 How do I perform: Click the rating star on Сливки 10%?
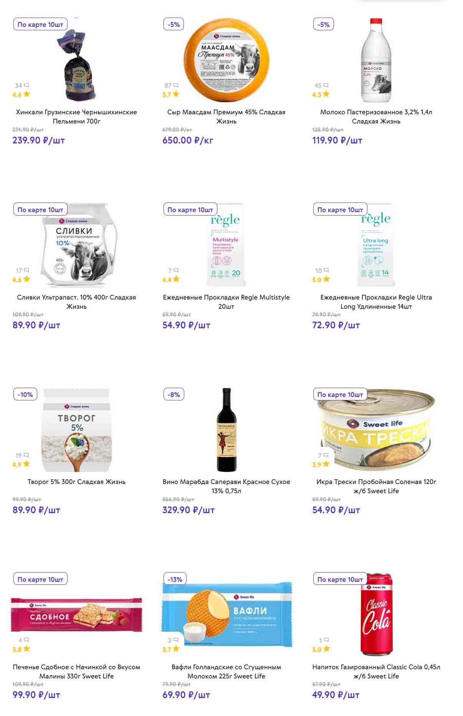[26, 279]
